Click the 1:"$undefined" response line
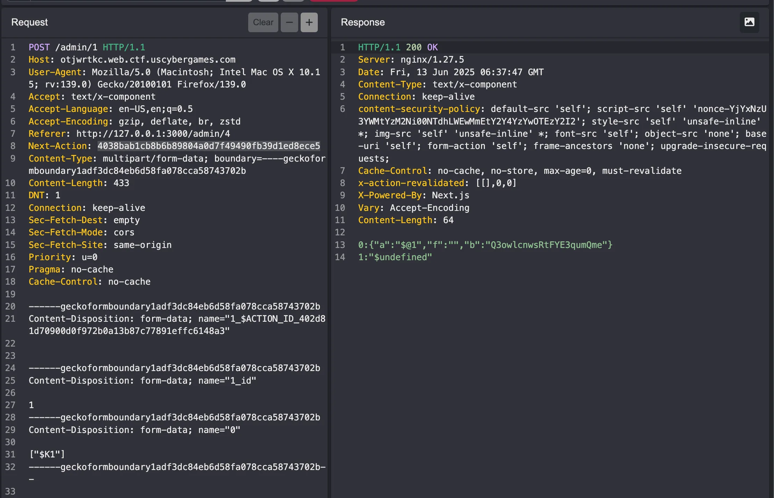The image size is (774, 498). [x=395, y=257]
